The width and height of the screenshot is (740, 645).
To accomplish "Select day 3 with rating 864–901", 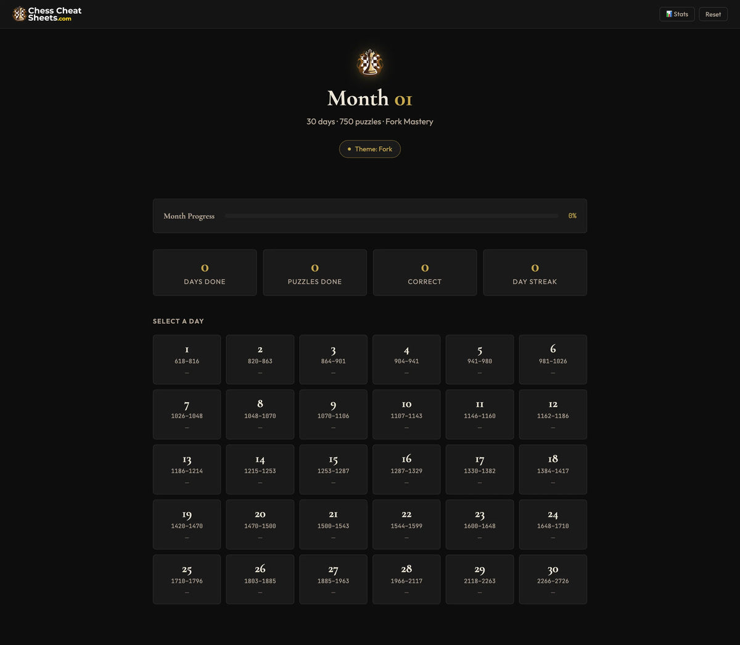I will tap(333, 359).
